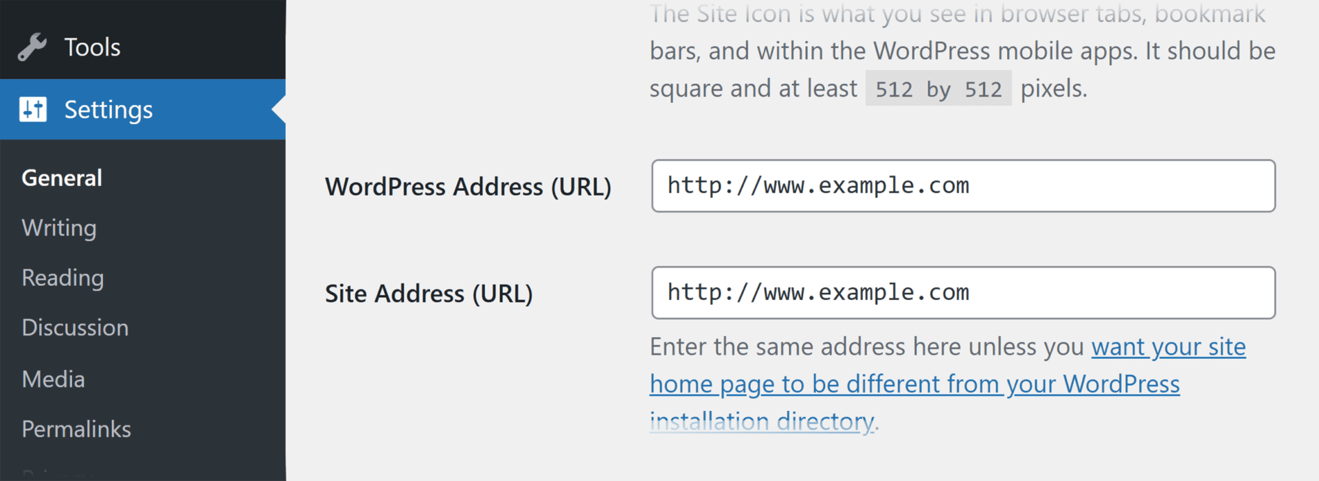Open Permalinks settings
Screen dimensions: 1319x481
tap(76, 429)
